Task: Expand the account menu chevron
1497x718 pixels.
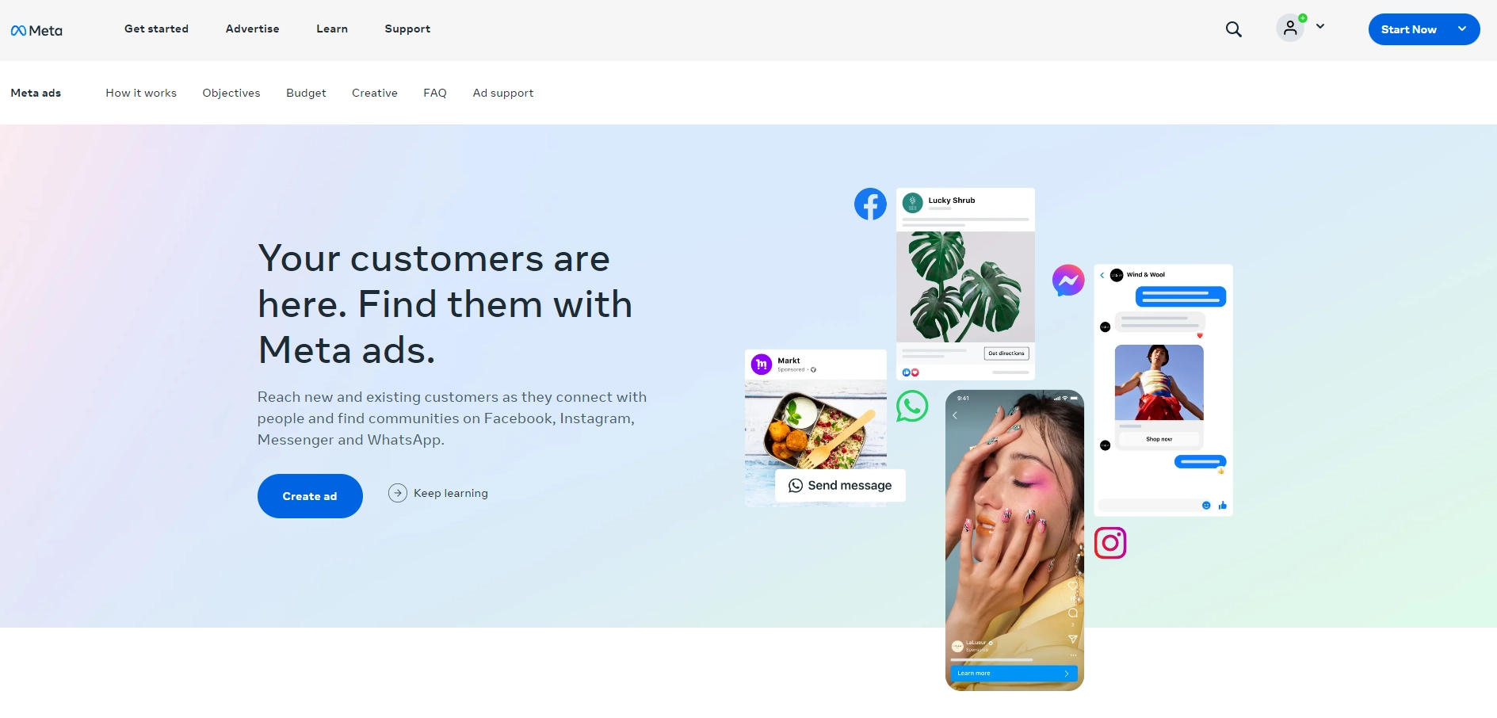Action: click(x=1320, y=26)
